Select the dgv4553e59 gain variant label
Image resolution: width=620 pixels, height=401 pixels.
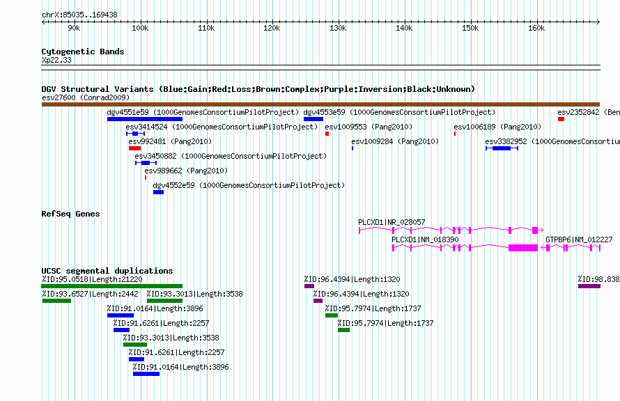(399, 112)
